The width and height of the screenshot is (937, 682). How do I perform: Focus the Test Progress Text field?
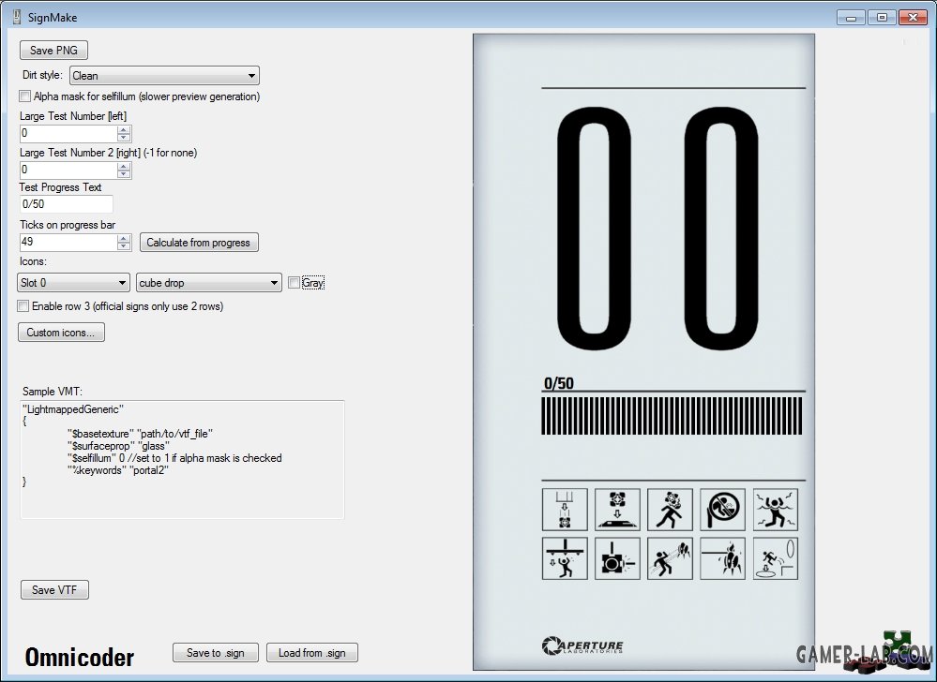67,204
